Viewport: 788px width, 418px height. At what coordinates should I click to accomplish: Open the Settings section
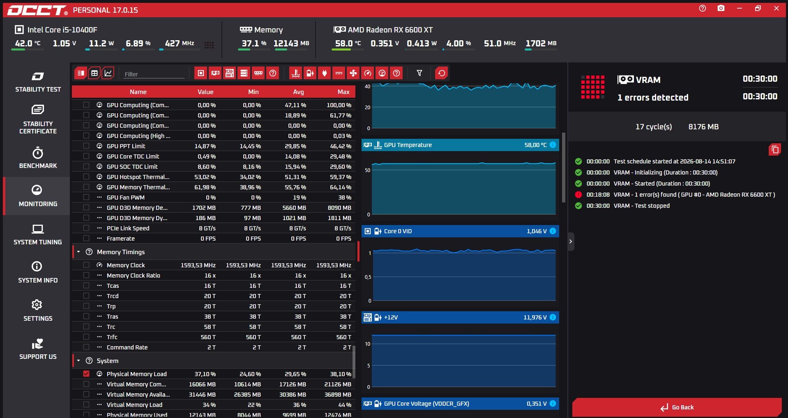38,310
